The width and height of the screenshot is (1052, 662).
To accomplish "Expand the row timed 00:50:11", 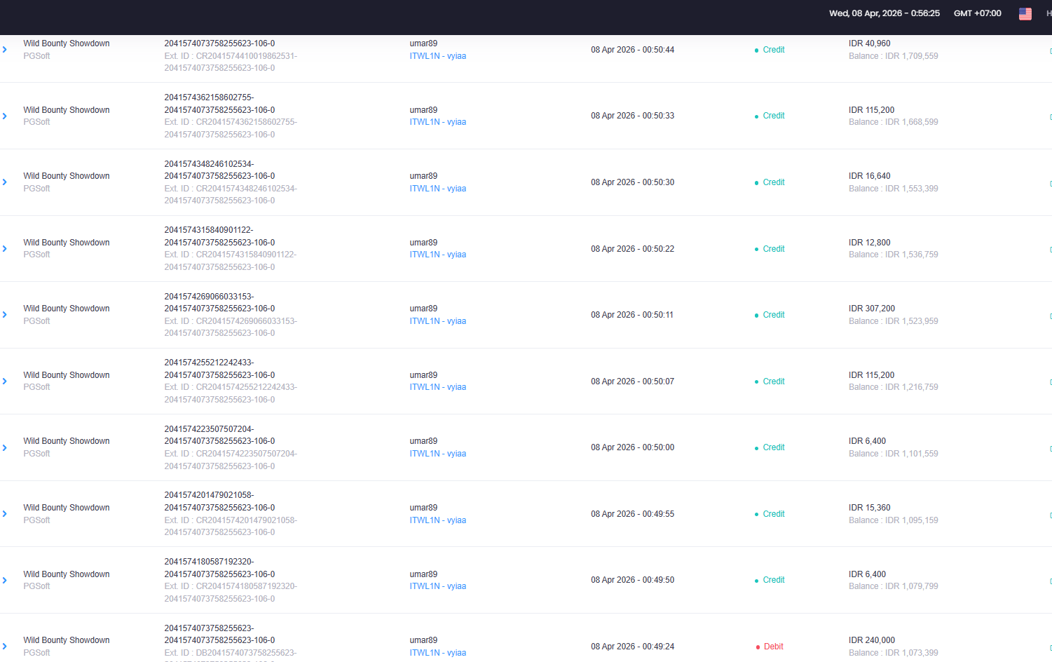I will point(5,315).
